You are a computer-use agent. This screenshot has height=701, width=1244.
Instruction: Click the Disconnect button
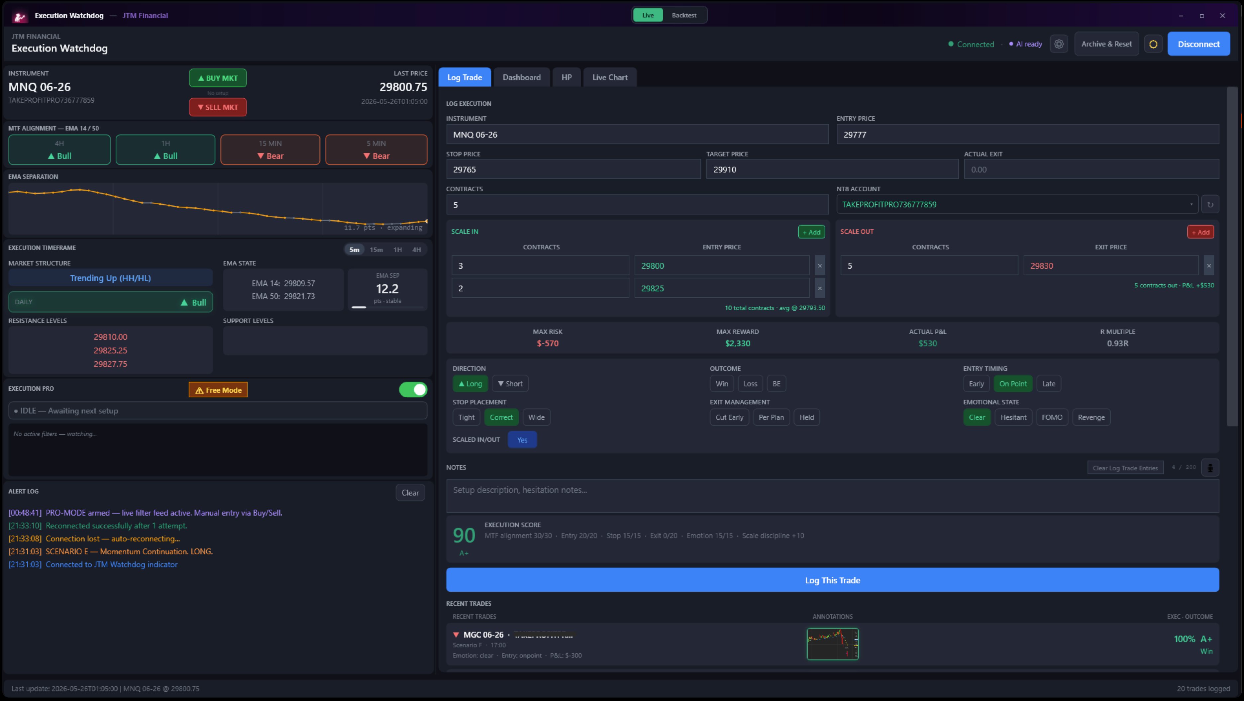point(1198,44)
